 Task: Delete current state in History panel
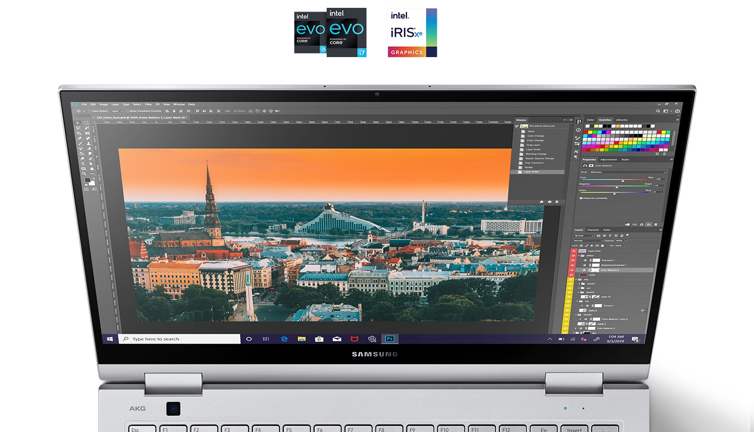click(x=557, y=202)
